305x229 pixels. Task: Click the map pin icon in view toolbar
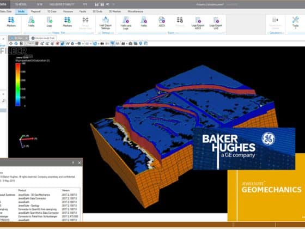(x=141, y=44)
